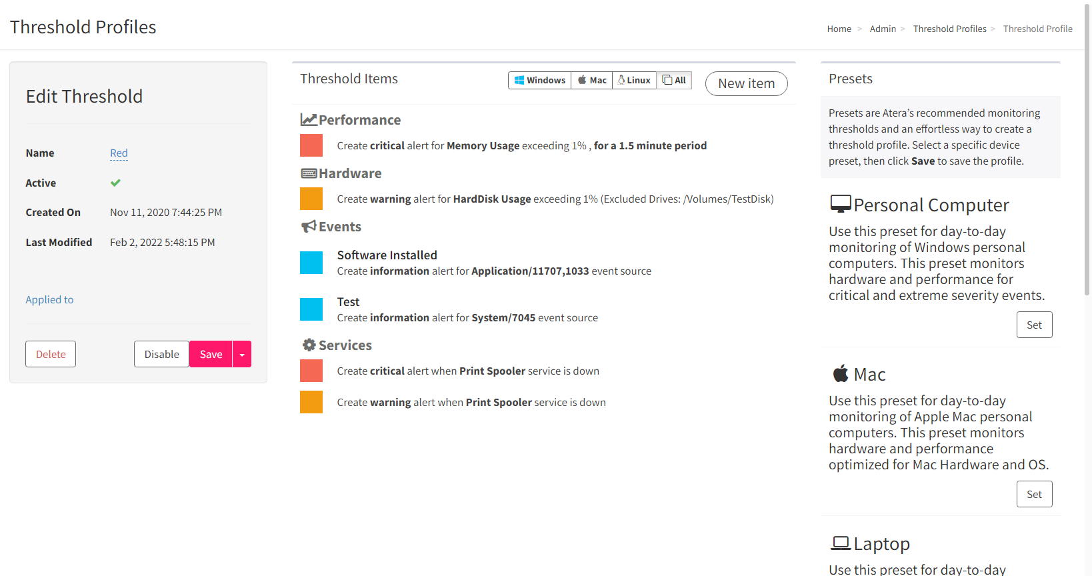Disable the threshold profile
The height and width of the screenshot is (576, 1092).
click(161, 354)
